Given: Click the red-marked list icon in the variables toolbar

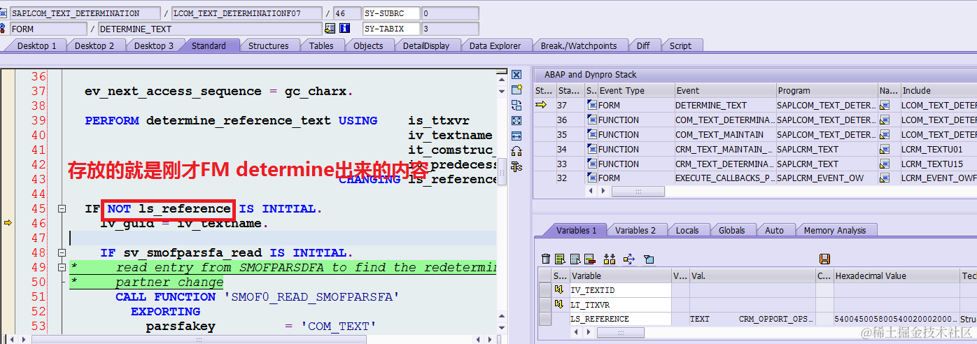Looking at the screenshot, I should coord(589,259).
